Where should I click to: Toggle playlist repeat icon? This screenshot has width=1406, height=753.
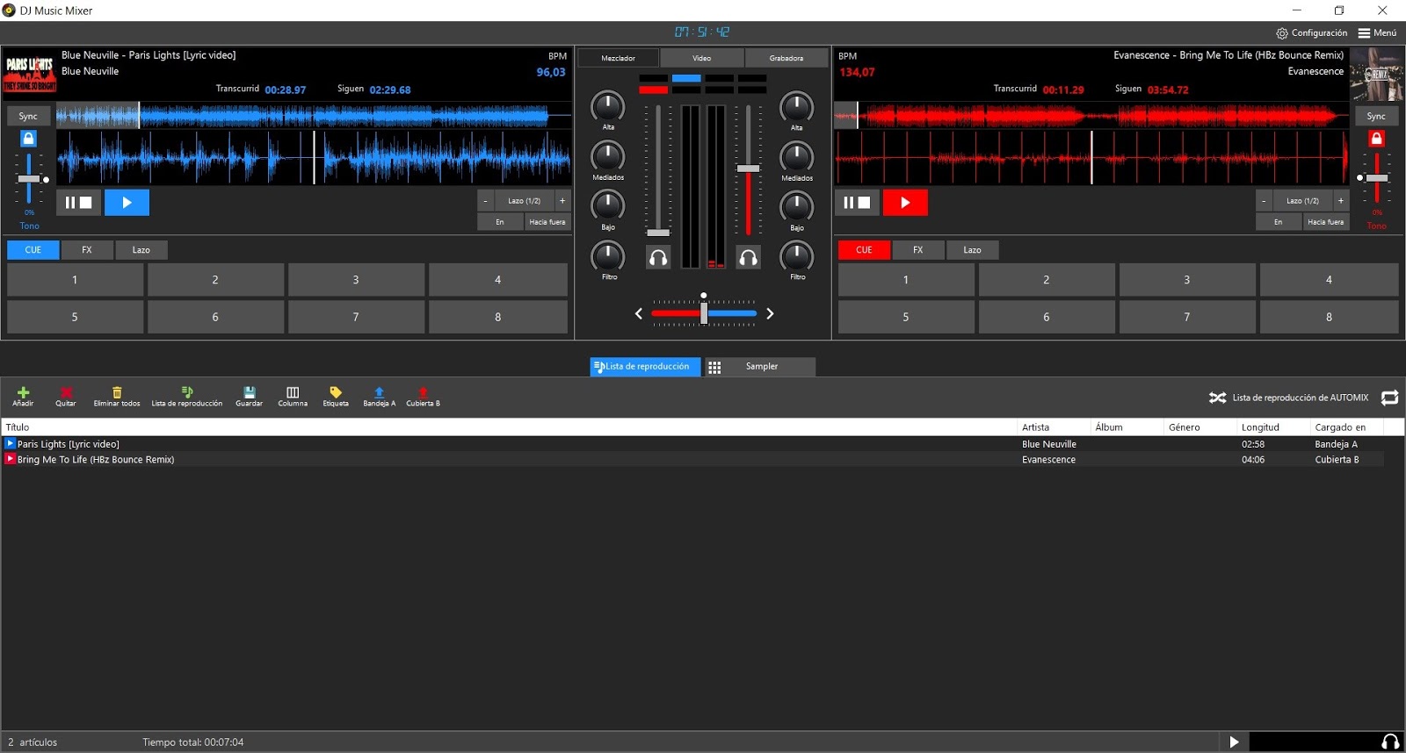1389,398
